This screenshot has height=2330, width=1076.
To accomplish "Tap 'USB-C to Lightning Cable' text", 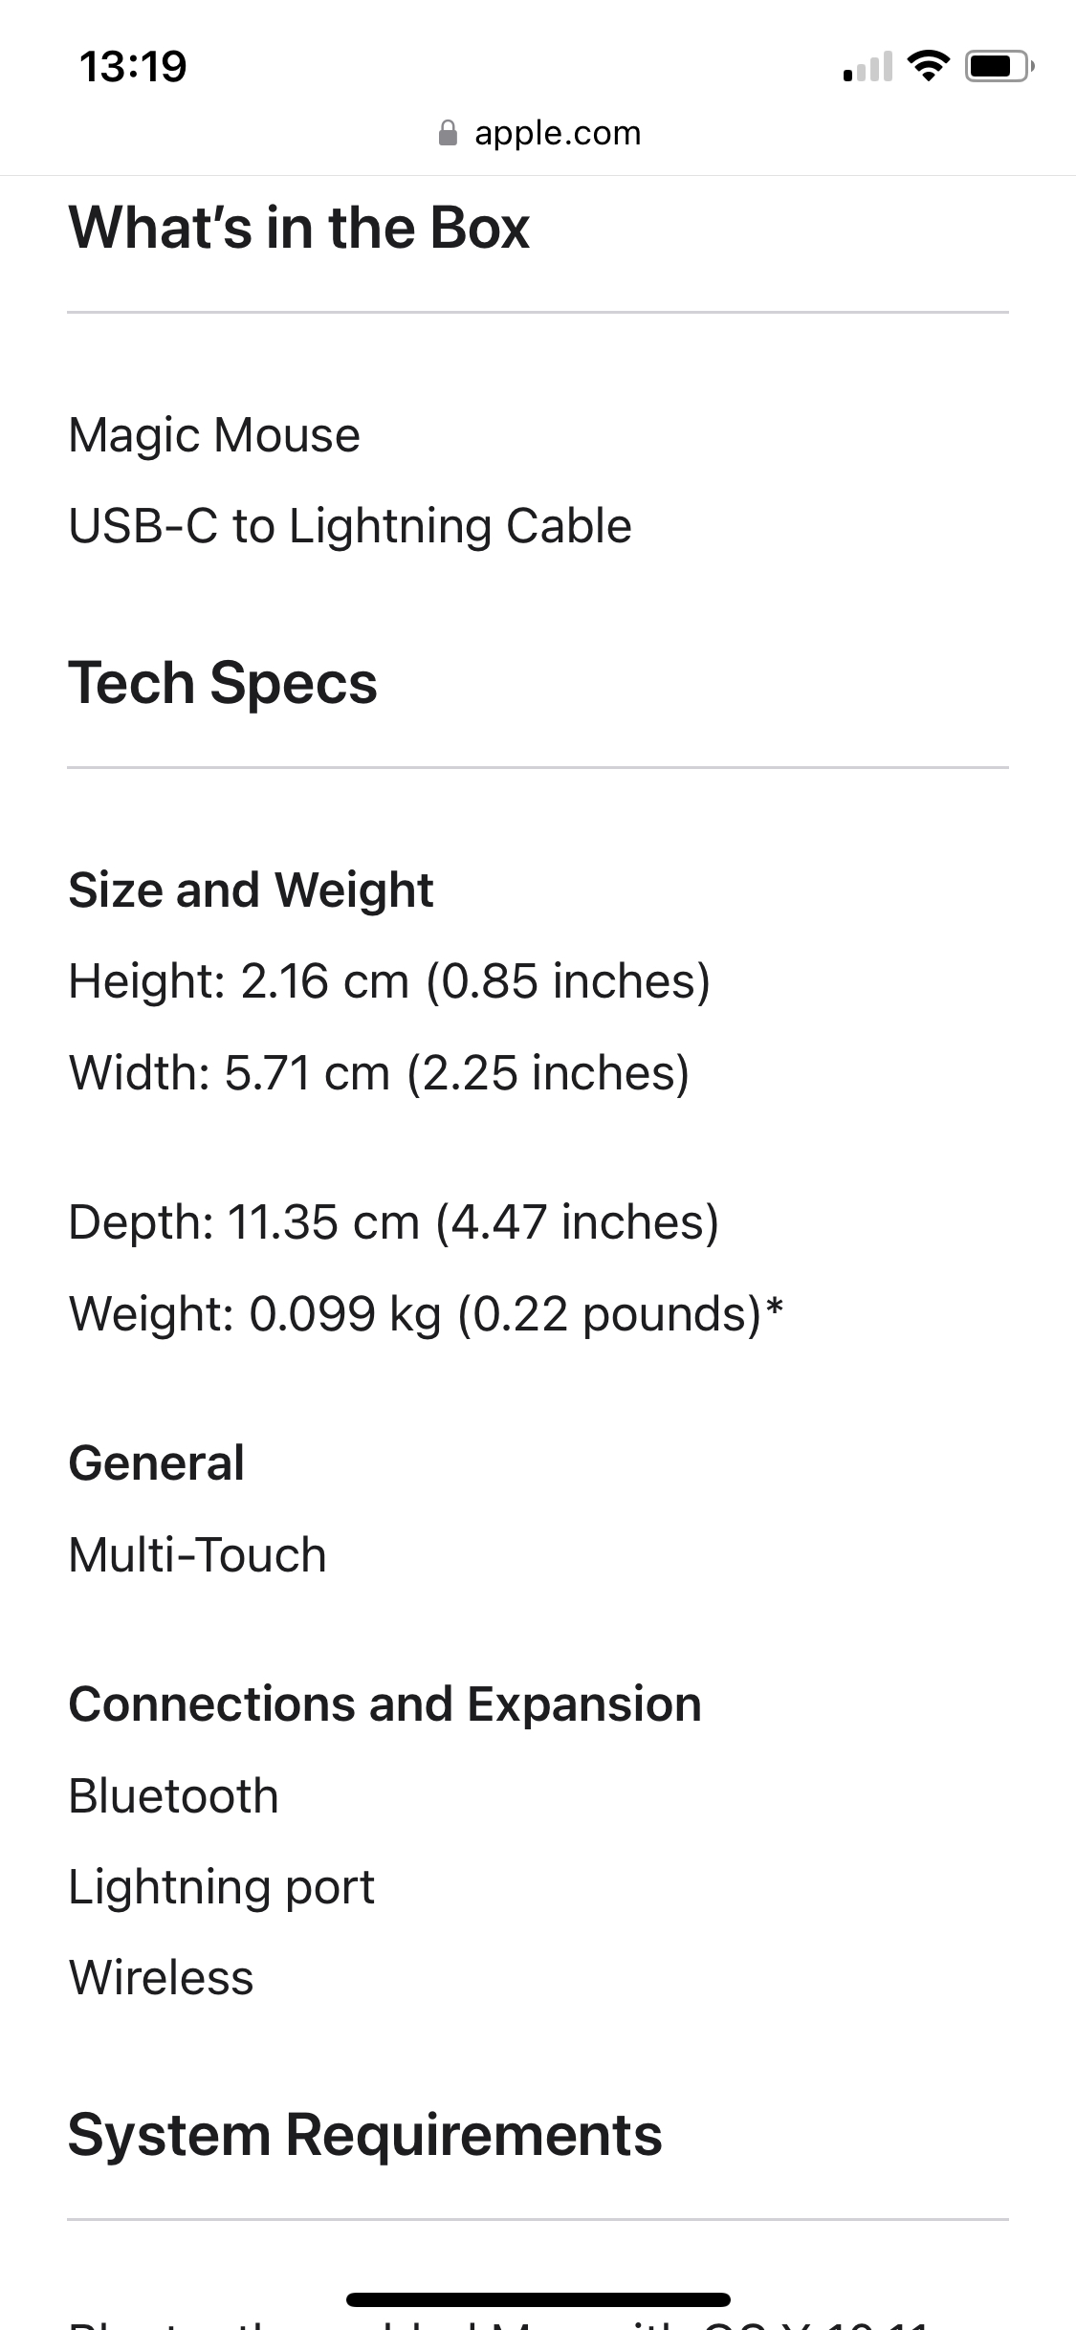I will (349, 524).
